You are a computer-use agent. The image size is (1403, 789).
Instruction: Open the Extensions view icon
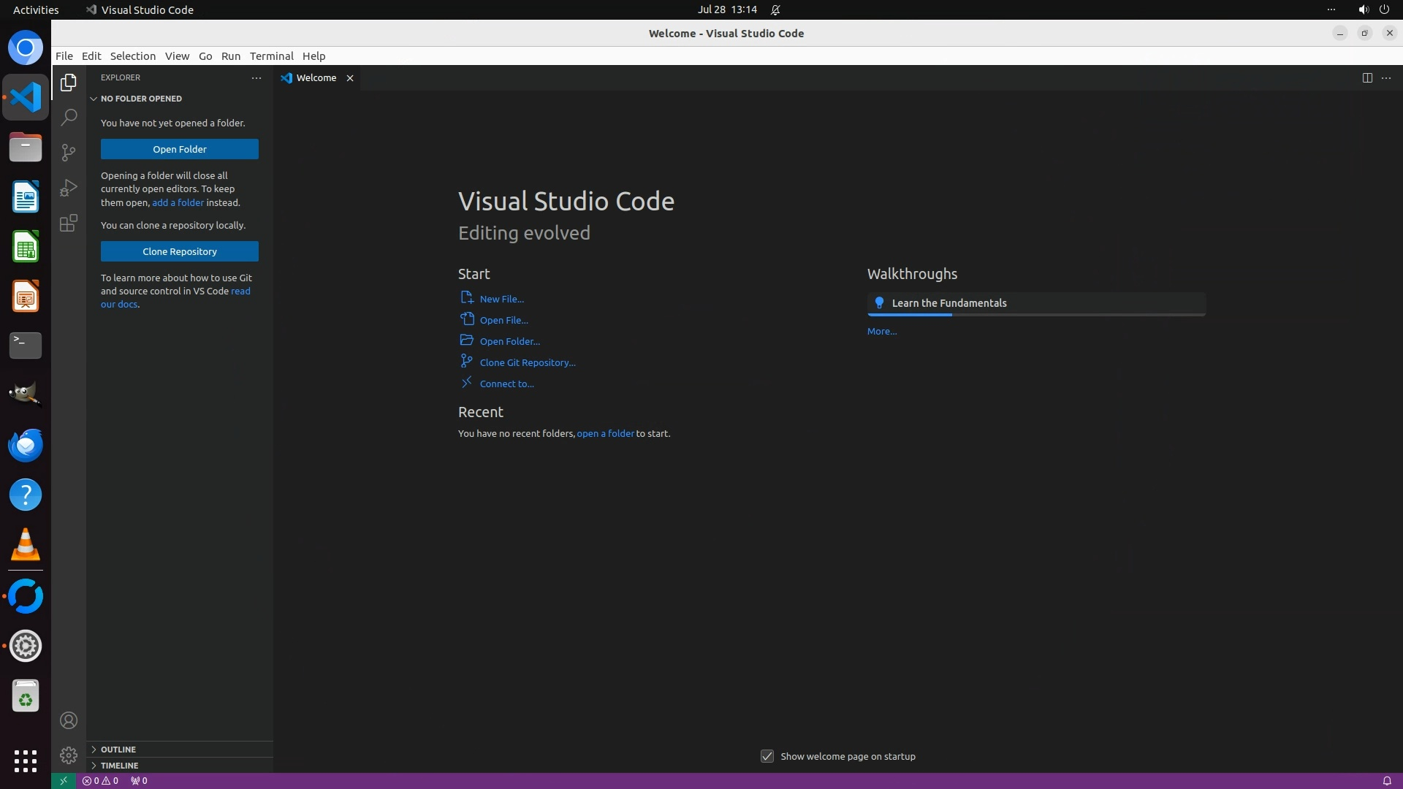(x=69, y=223)
